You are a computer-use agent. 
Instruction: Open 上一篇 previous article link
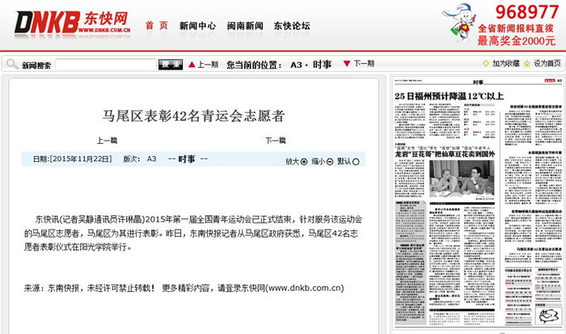pyautogui.click(x=107, y=140)
